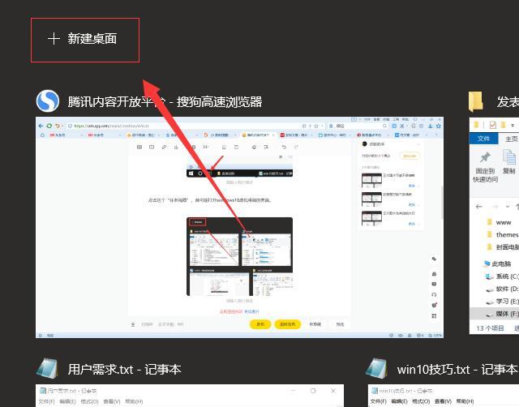Close the 用户需求.txt Notepad window
This screenshot has width=519, height=407.
[333, 391]
